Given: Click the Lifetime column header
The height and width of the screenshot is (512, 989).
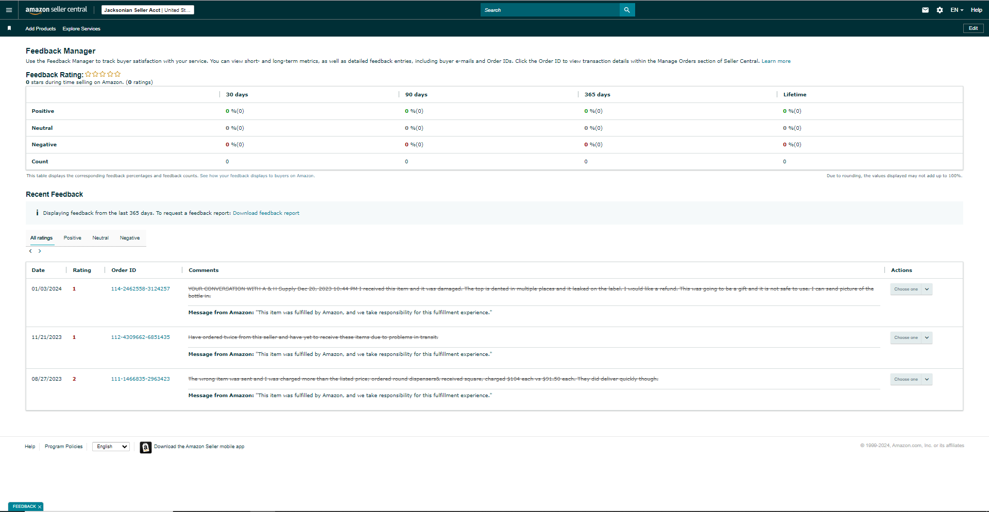Looking at the screenshot, I should tap(795, 95).
